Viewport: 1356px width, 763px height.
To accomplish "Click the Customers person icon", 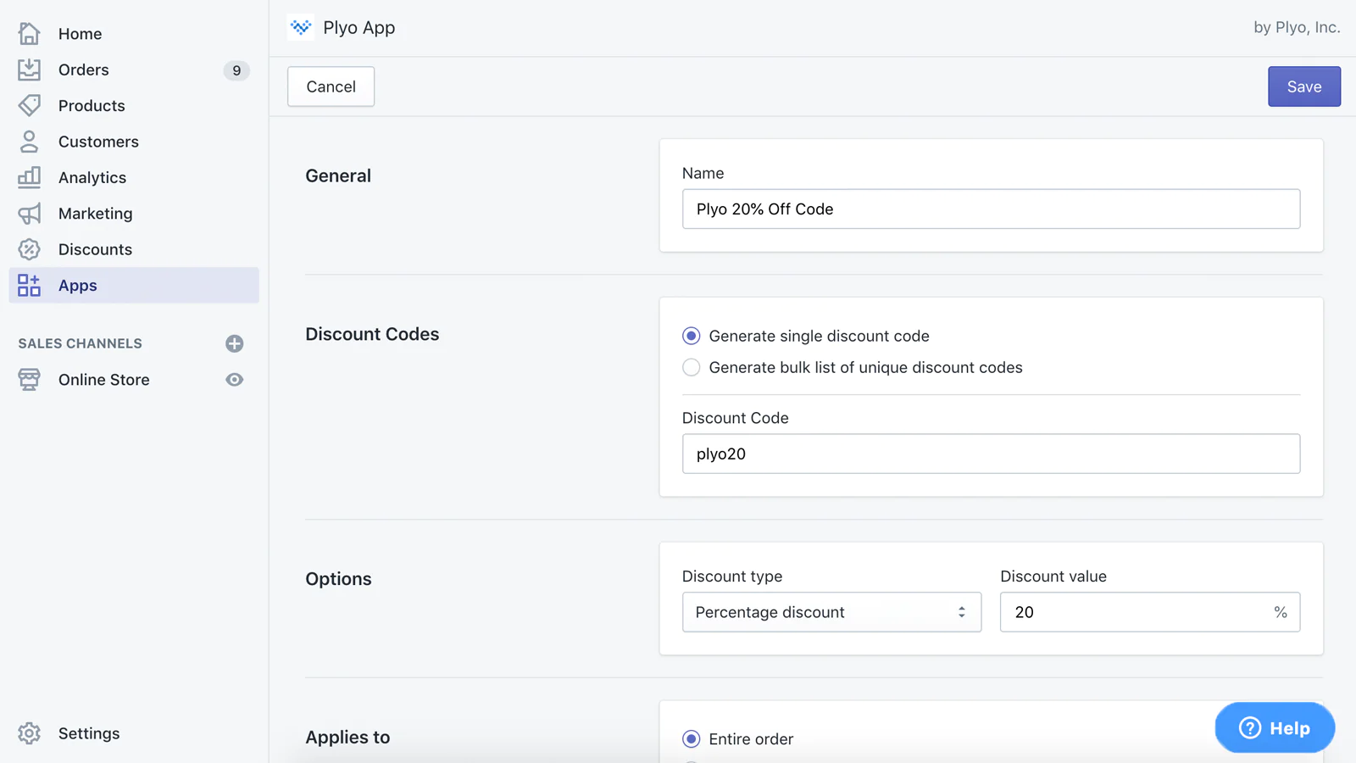I will click(29, 142).
